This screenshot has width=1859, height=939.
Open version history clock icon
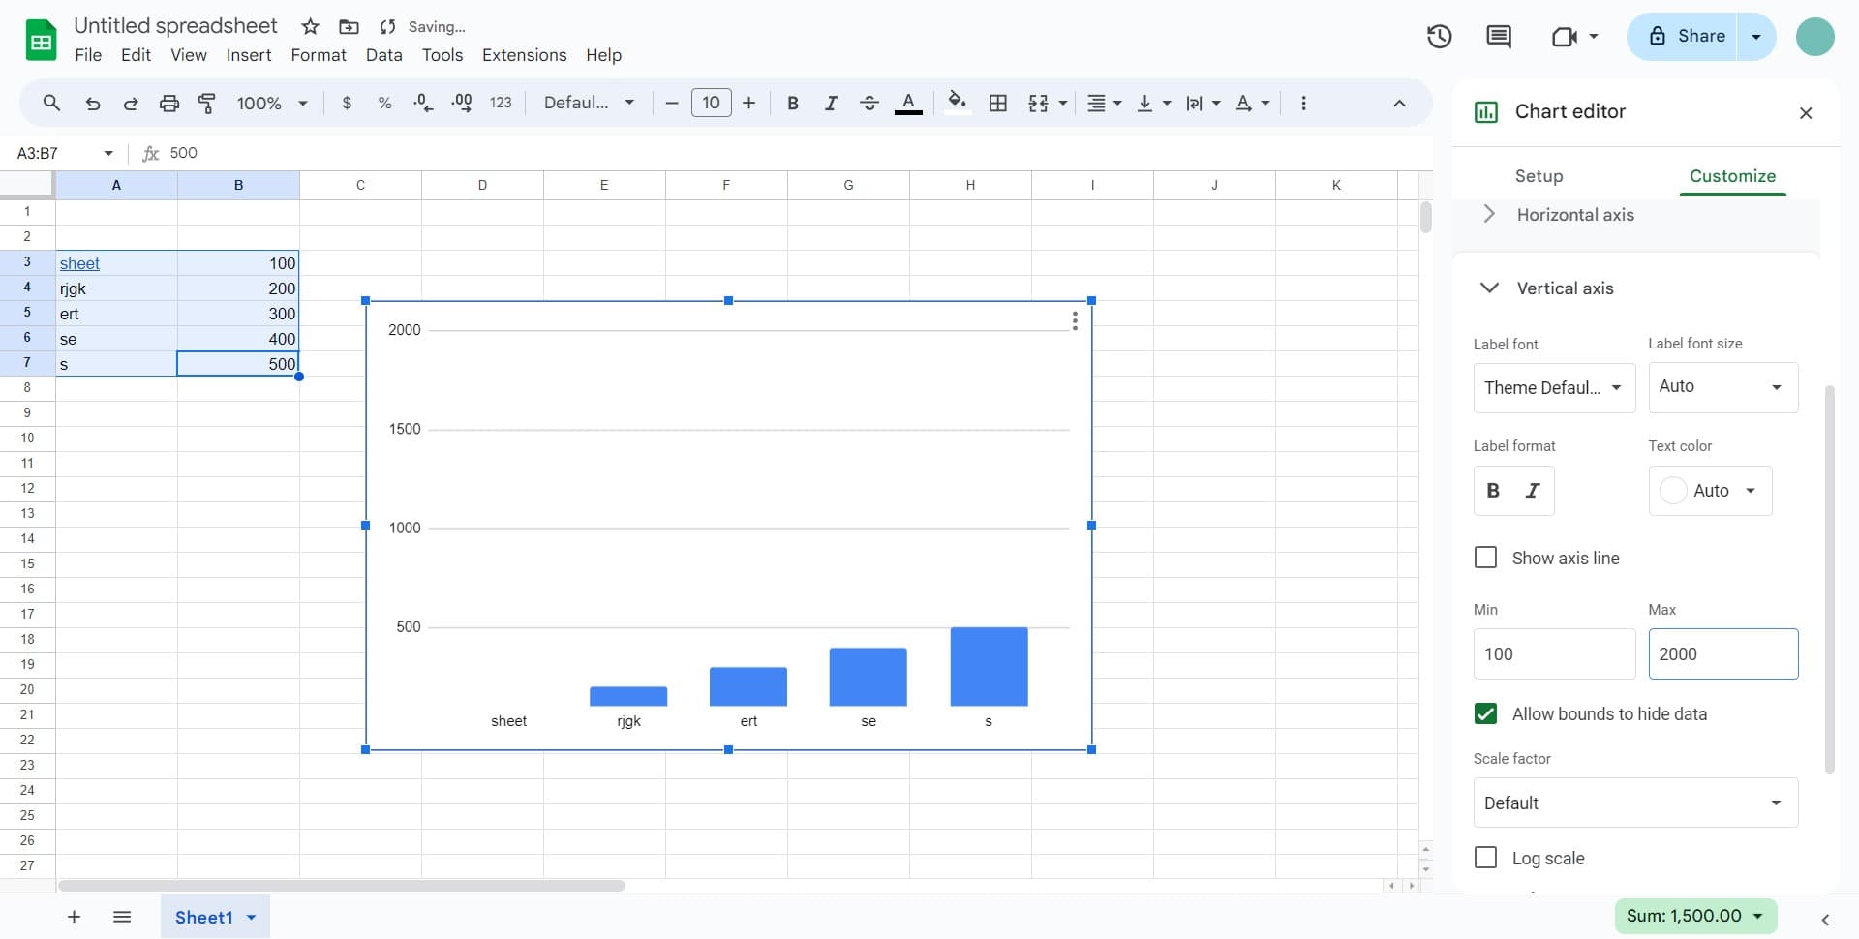pyautogui.click(x=1439, y=37)
